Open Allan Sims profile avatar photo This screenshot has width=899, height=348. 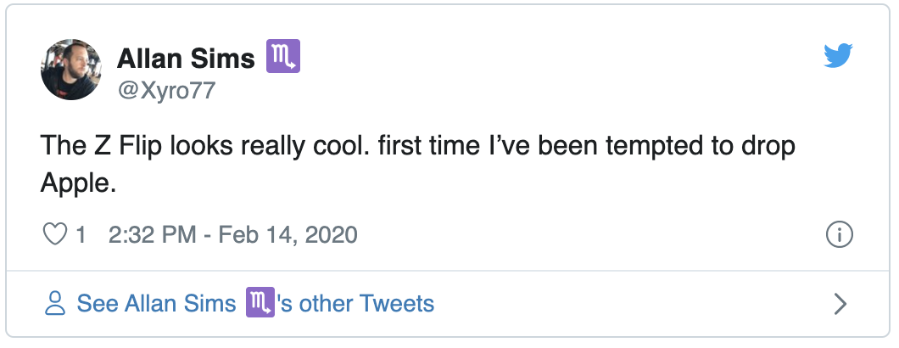coord(71,69)
